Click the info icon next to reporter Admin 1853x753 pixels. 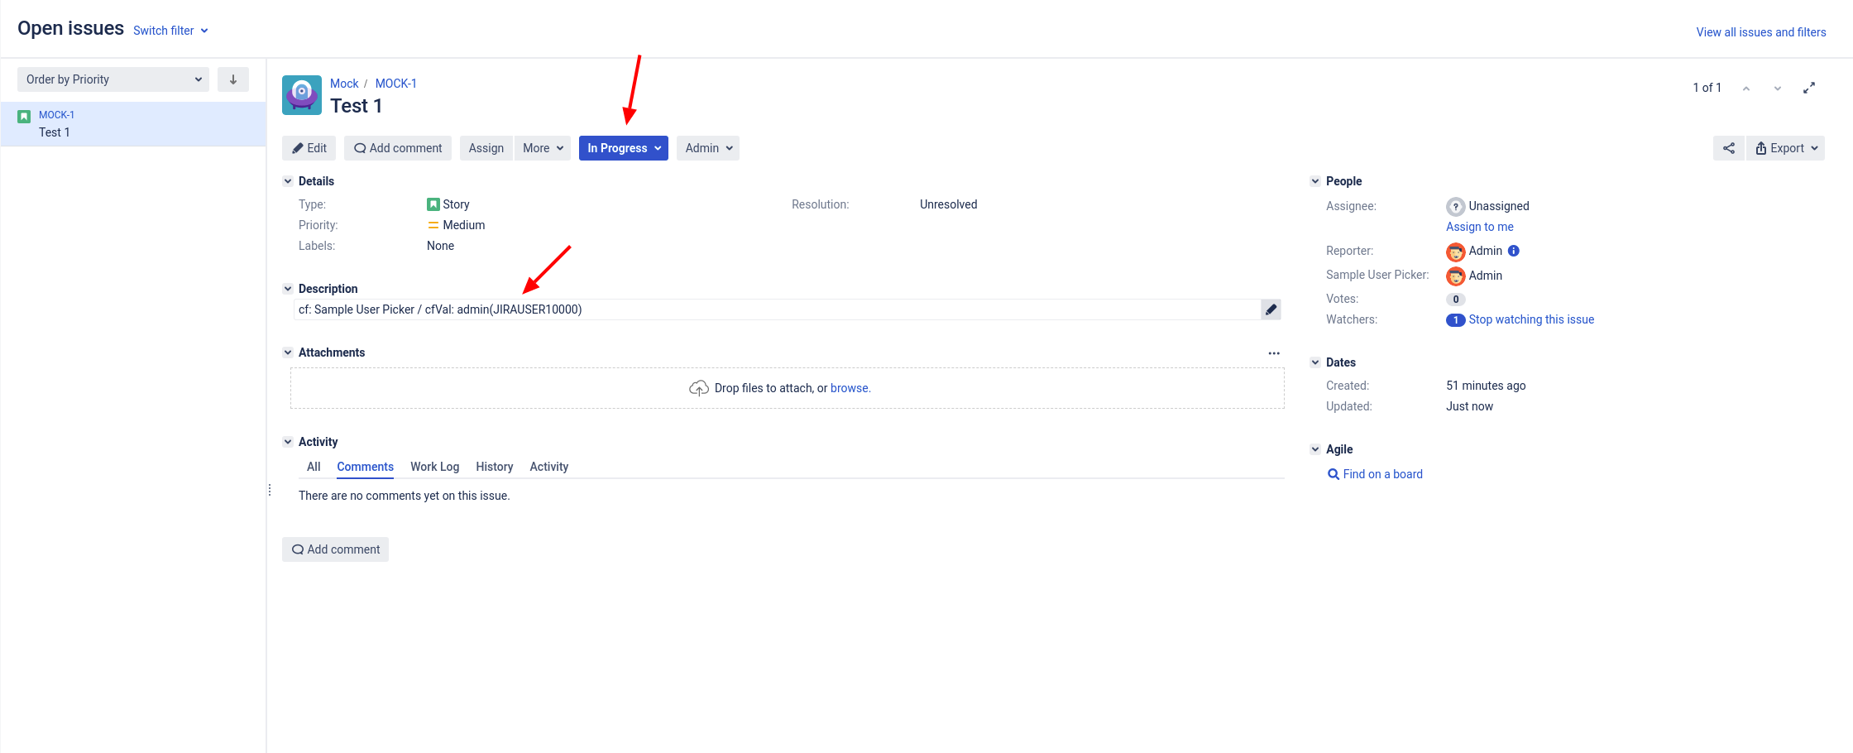pyautogui.click(x=1513, y=250)
